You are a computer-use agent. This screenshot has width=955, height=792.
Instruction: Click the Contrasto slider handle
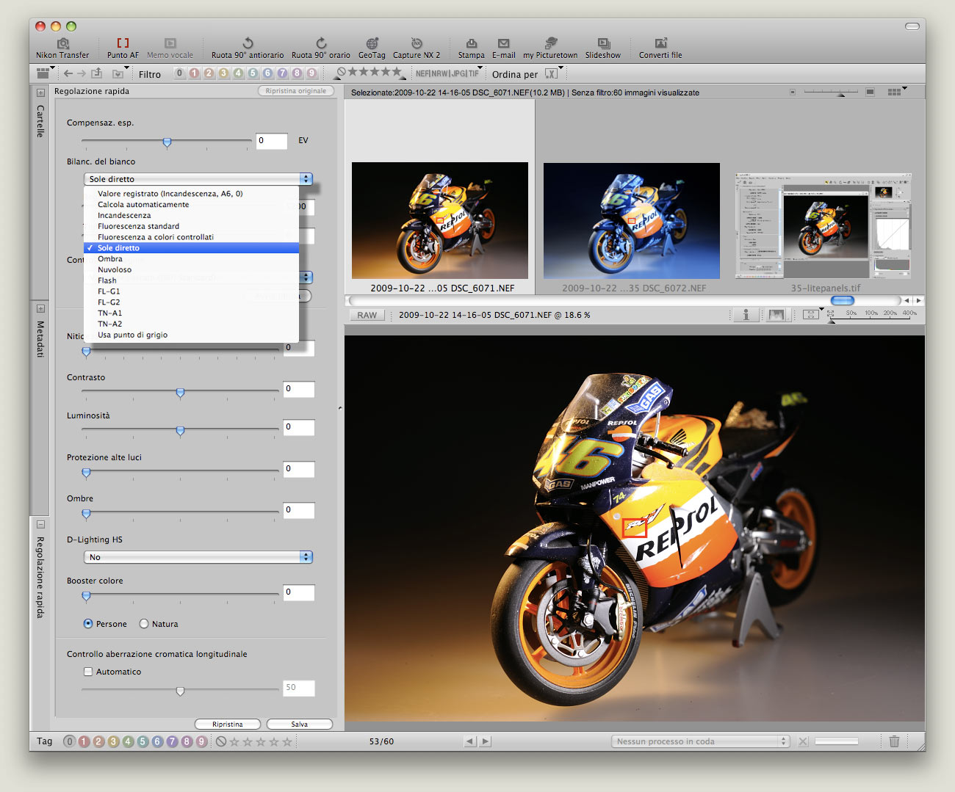[x=180, y=393]
